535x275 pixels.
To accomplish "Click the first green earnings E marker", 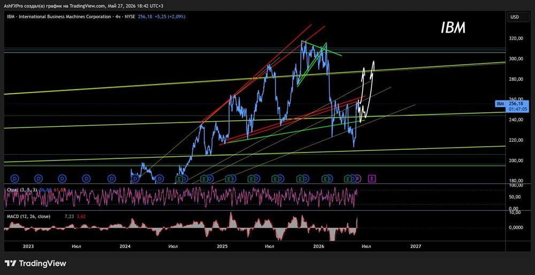I will (x=179, y=178).
